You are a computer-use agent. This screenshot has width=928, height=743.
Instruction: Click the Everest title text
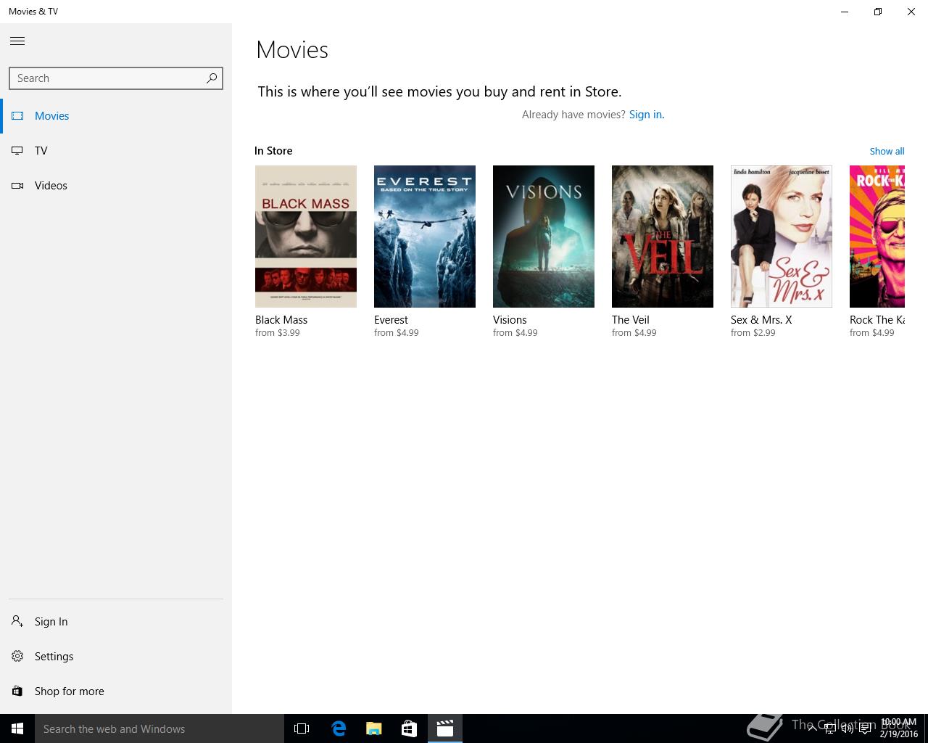[391, 319]
